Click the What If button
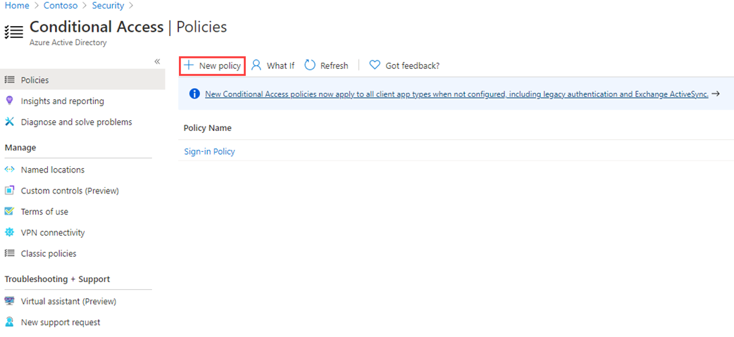This screenshot has height=337, width=734. tap(273, 65)
